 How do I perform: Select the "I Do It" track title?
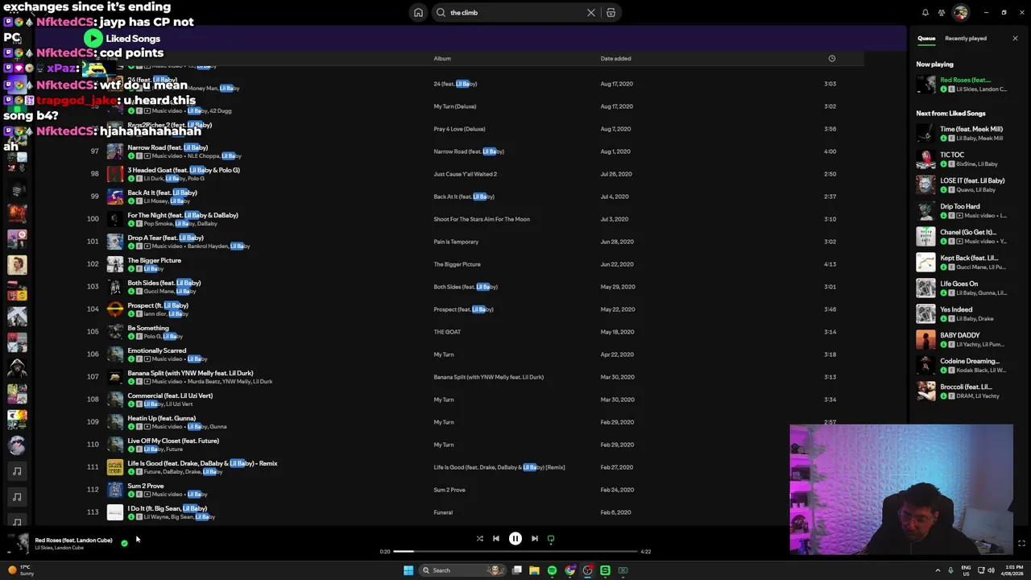[168, 508]
